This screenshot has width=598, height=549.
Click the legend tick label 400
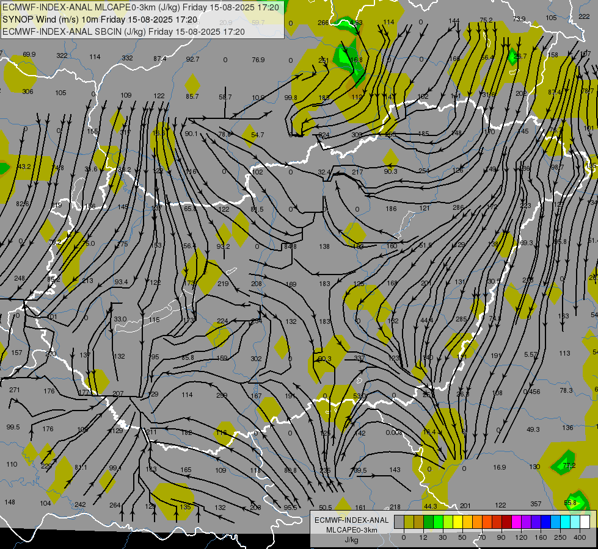580,537
